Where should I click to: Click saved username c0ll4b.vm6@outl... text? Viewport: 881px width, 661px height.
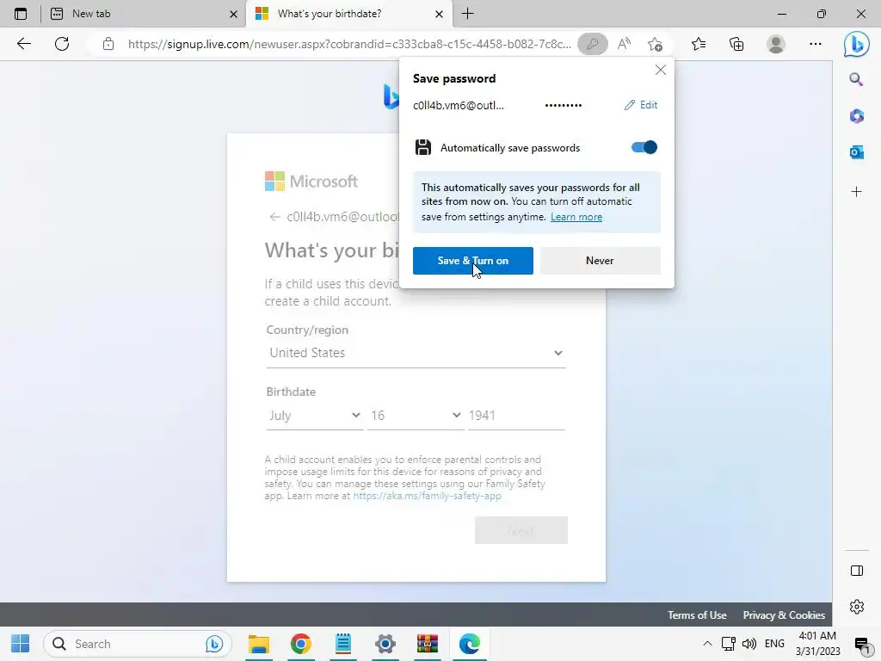click(459, 106)
